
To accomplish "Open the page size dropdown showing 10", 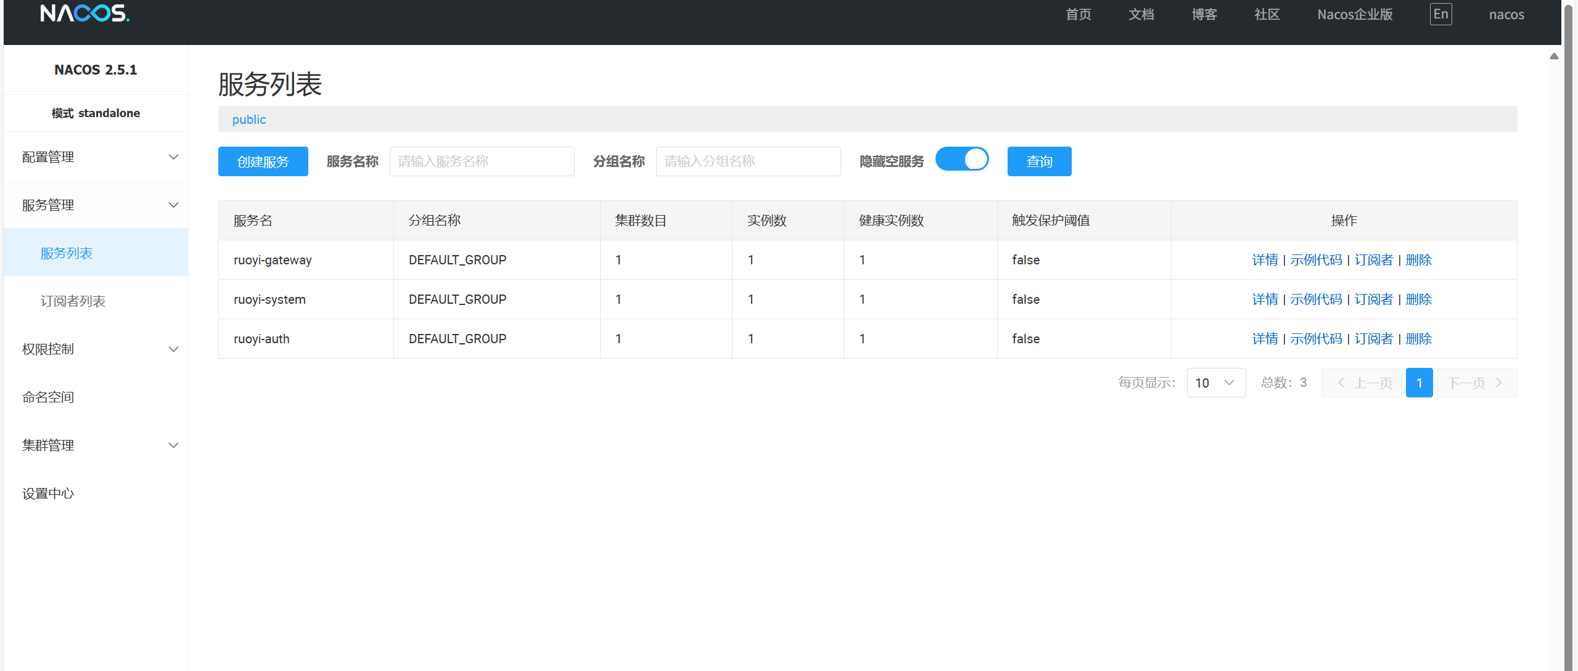I will pyautogui.click(x=1216, y=383).
